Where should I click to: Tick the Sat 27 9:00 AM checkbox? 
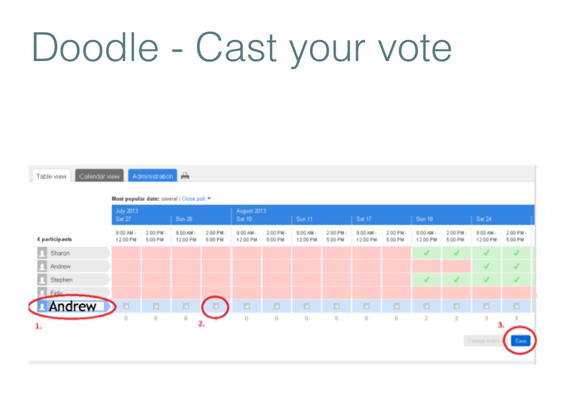pyautogui.click(x=126, y=306)
